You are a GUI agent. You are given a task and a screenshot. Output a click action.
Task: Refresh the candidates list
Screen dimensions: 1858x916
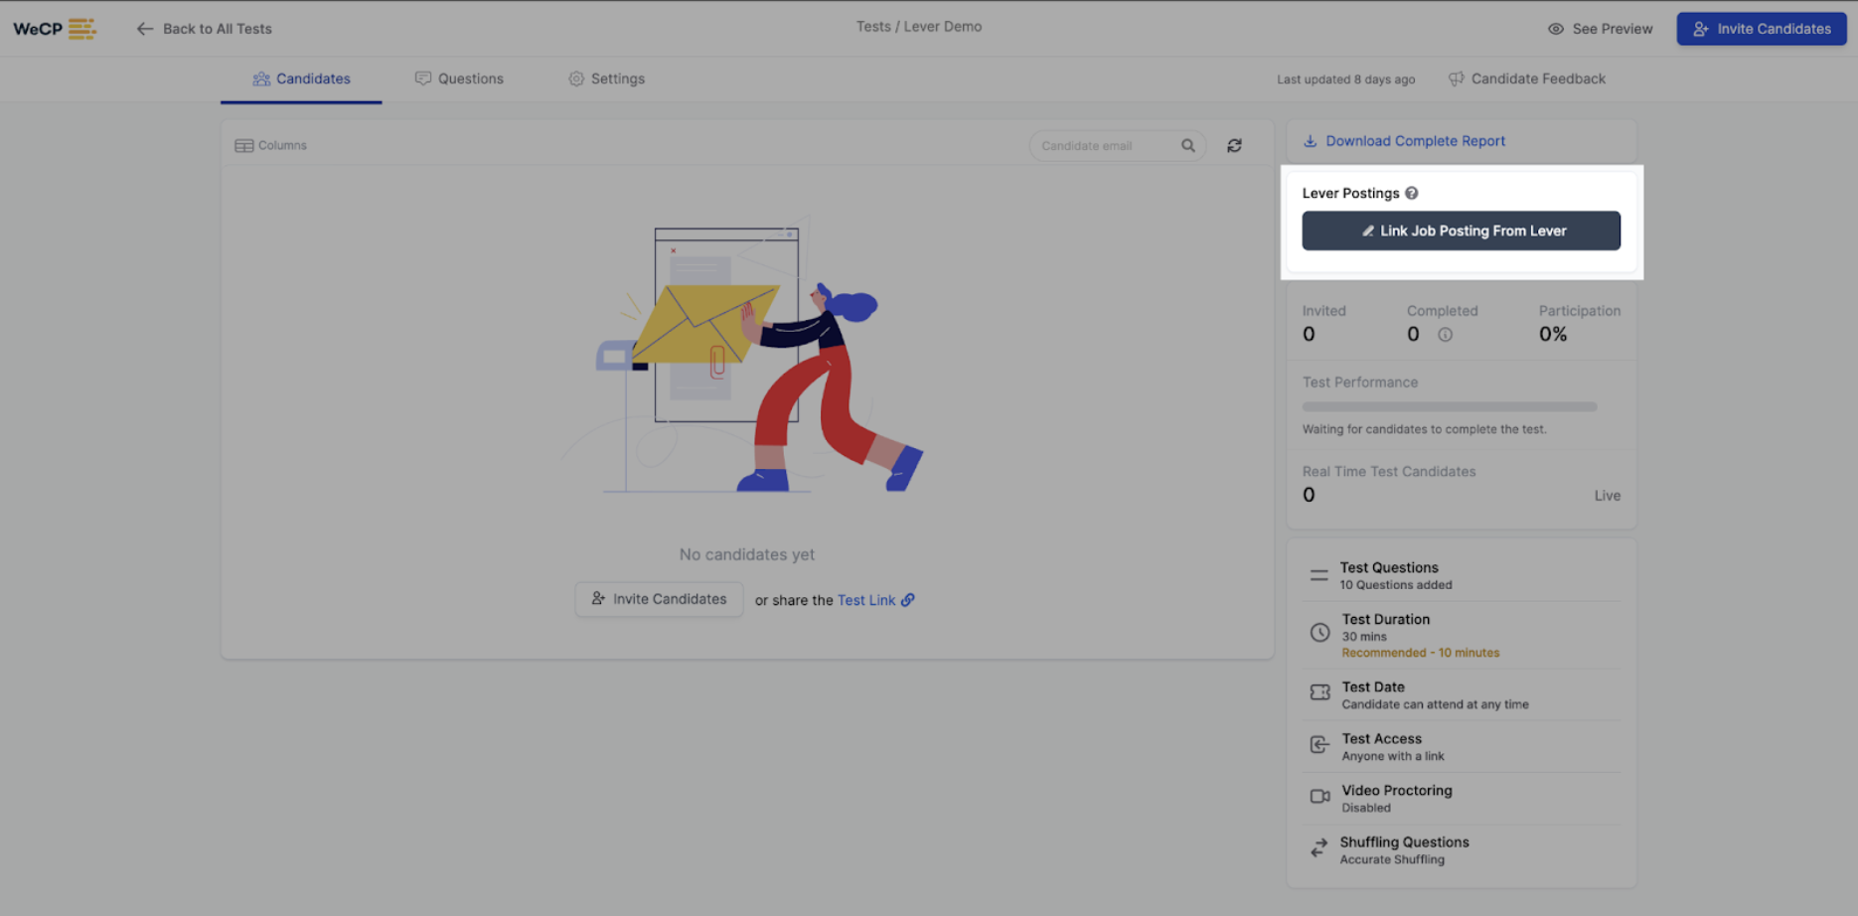point(1234,146)
